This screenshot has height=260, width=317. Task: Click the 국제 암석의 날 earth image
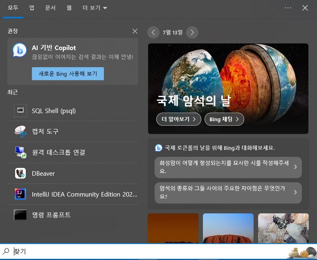pos(228,88)
